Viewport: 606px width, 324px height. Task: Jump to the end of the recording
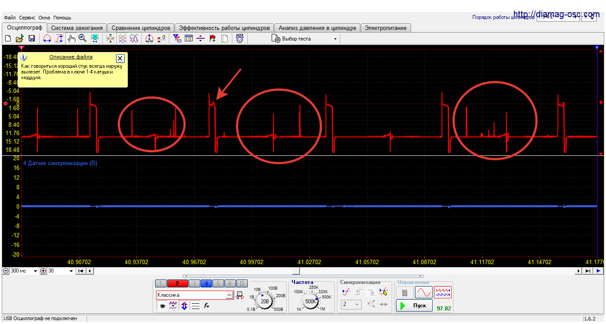(588, 271)
